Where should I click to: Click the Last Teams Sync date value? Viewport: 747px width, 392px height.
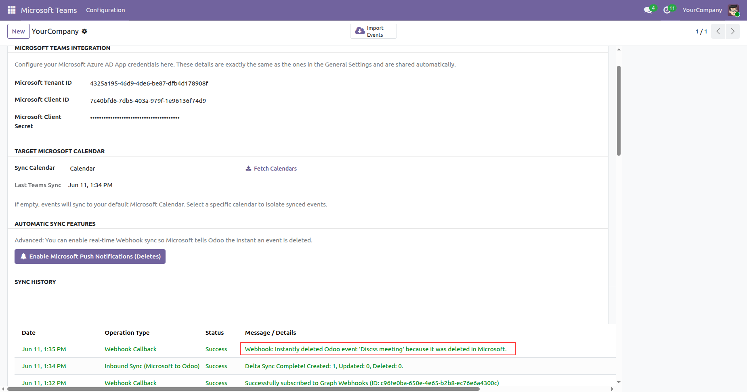(90, 185)
